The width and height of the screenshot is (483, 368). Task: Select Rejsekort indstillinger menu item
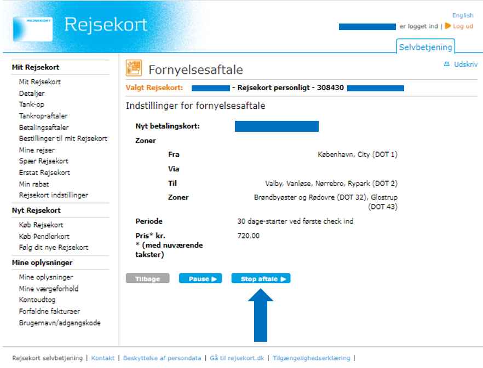[x=53, y=195]
